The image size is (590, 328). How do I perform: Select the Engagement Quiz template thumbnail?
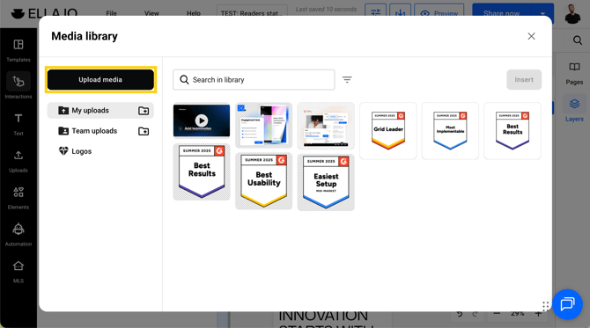tap(264, 125)
